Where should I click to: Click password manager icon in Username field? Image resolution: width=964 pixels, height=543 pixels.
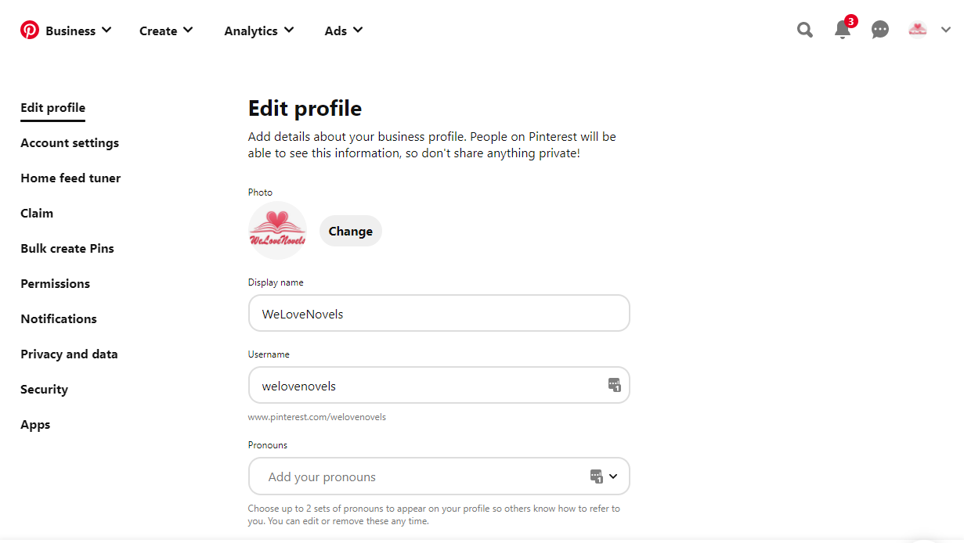coord(615,385)
